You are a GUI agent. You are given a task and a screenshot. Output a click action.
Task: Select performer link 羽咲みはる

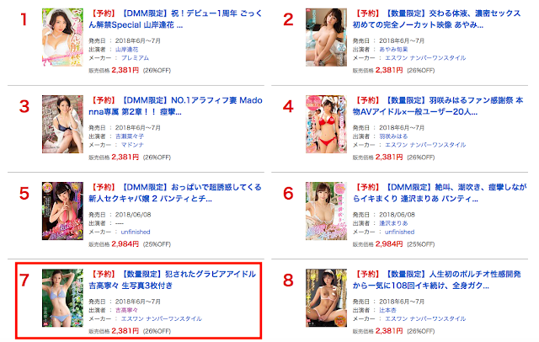(x=393, y=136)
